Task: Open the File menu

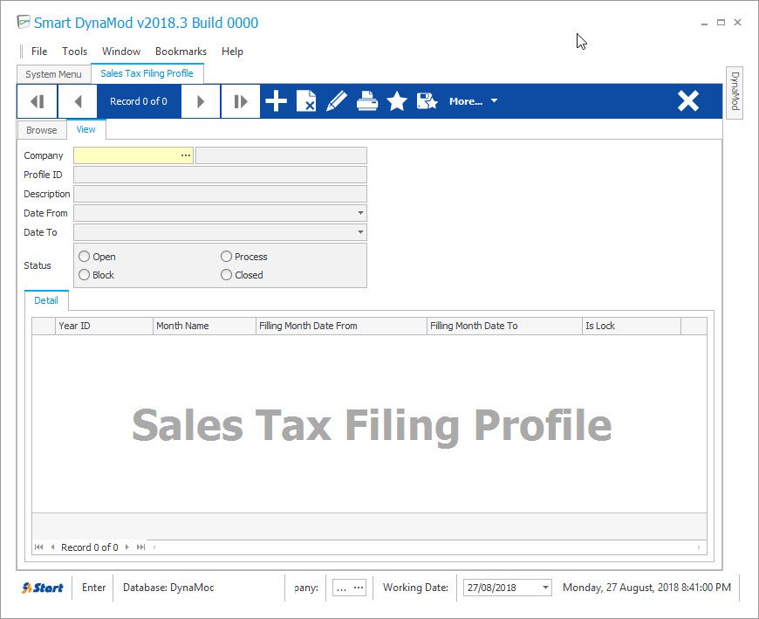Action: [39, 52]
